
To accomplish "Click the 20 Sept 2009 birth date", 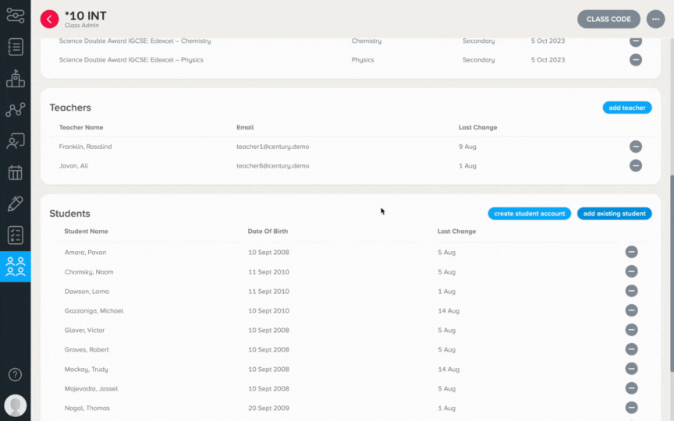I will tap(268, 408).
